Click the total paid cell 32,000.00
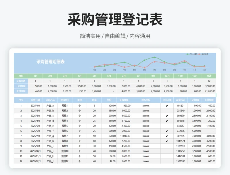230x175 pixels. coord(209,86)
